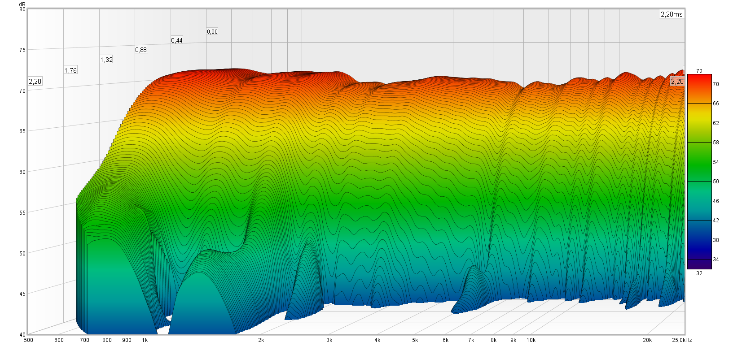The width and height of the screenshot is (733, 346).
Task: Select the 1,76 time axis label
Action: 70,70
